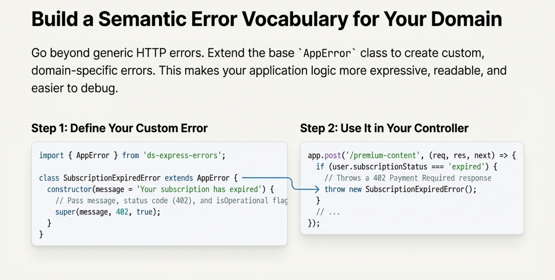Screen dimensions: 555x280
Task: Click the 'Throws a 402 Payment Required response' comment
Action: 408,178
